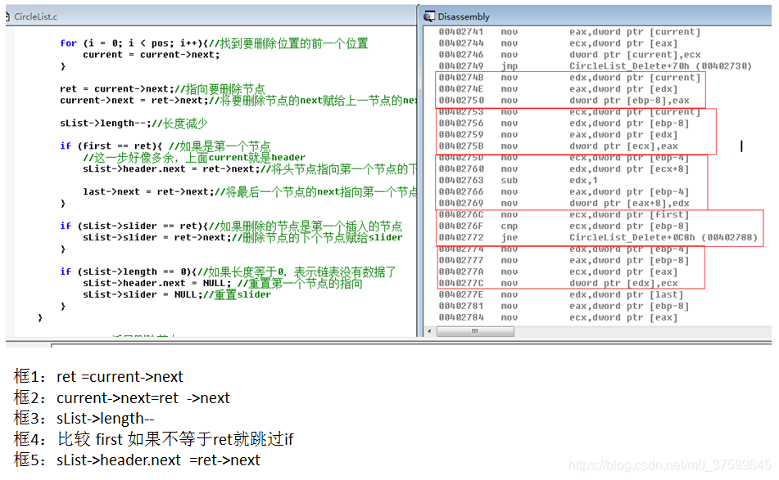
Task: Select disassembly line at address 0040276C
Action: [564, 214]
